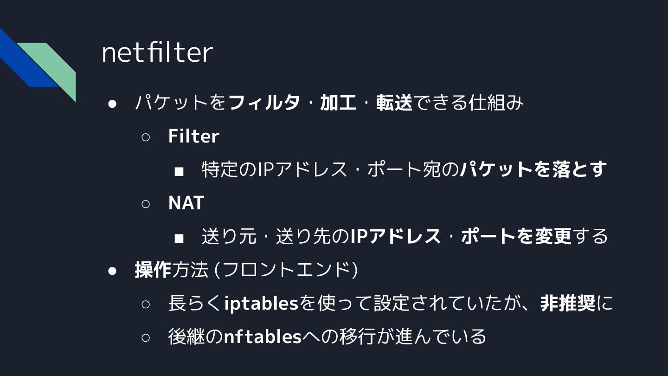Select the bold Filter sub-heading
This screenshot has height=376, width=668.
click(193, 136)
